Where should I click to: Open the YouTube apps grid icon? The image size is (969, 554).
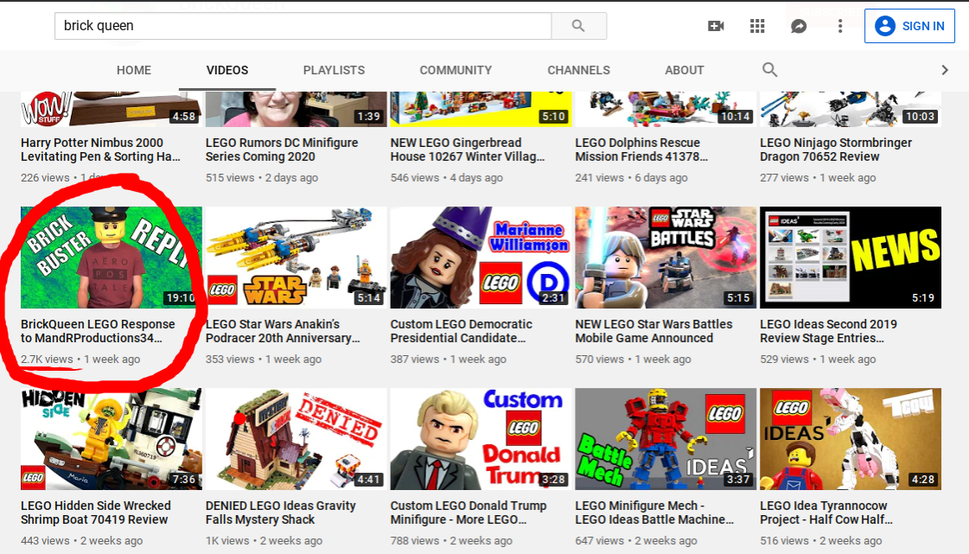coord(757,26)
